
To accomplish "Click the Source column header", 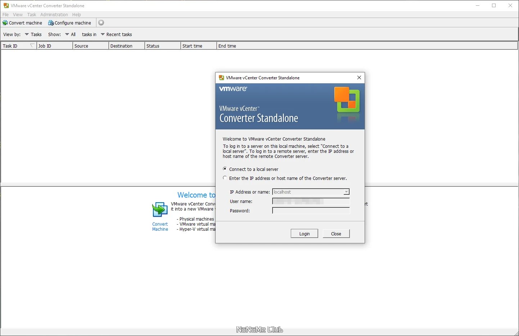I will click(91, 46).
